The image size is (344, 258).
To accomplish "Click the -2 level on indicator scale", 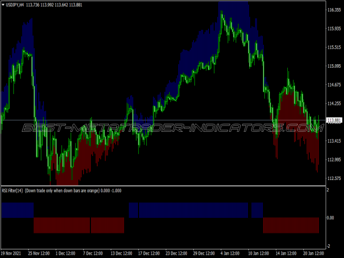I will pos(328,246).
